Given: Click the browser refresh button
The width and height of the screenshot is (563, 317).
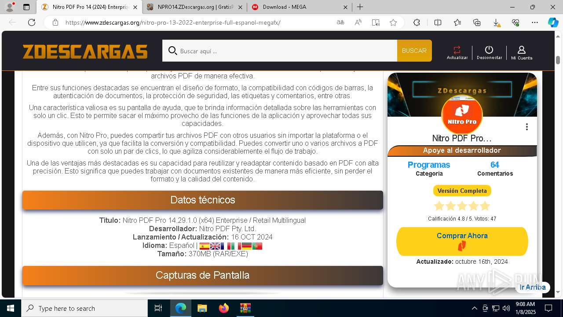Looking at the screenshot, I should tap(32, 22).
